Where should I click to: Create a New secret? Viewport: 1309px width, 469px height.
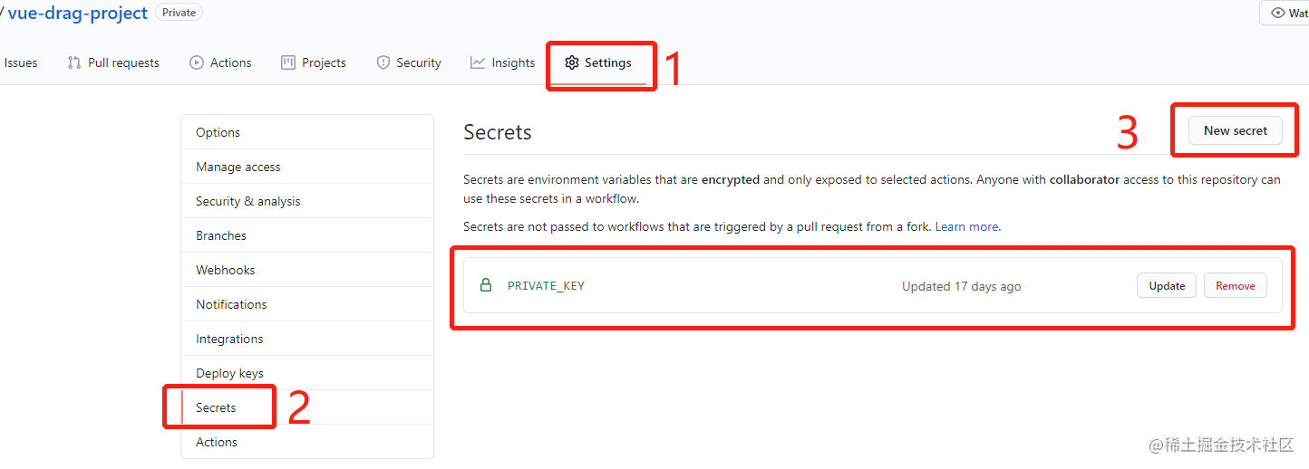pos(1236,130)
